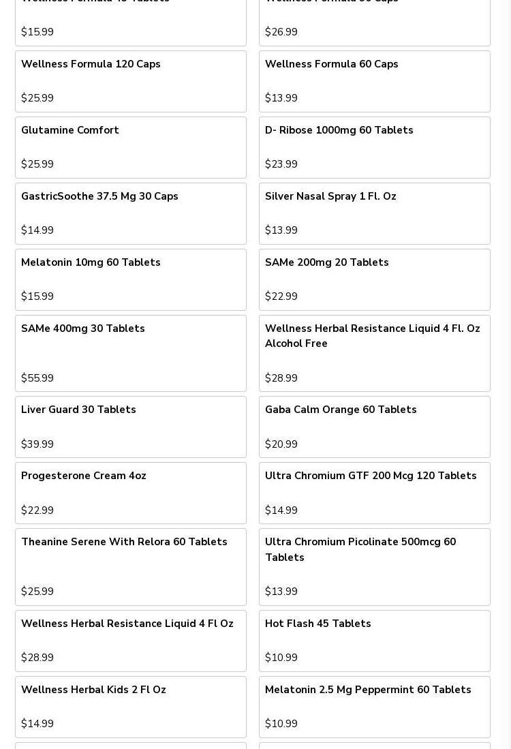
Task: Open Wellness Formula 120 Caps product card
Action: coord(131,81)
